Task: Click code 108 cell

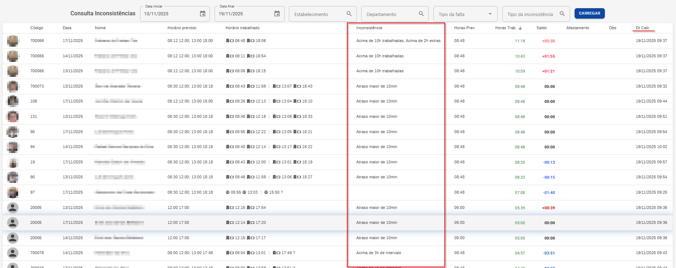Action: 33,101
